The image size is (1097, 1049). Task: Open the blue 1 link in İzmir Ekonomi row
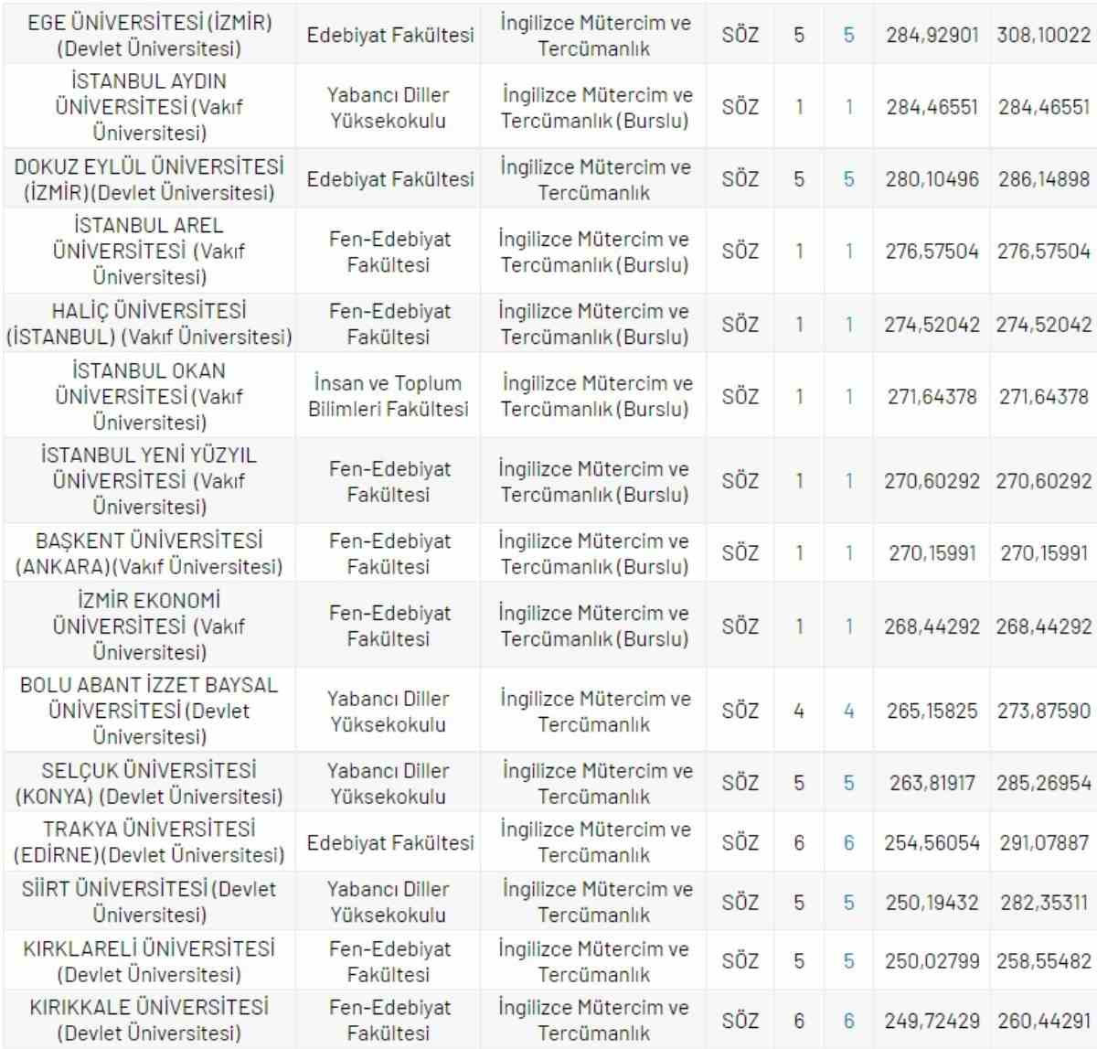[x=848, y=626]
